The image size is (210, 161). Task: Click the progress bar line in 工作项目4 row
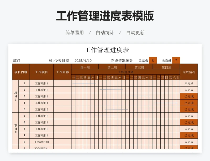point(166,103)
